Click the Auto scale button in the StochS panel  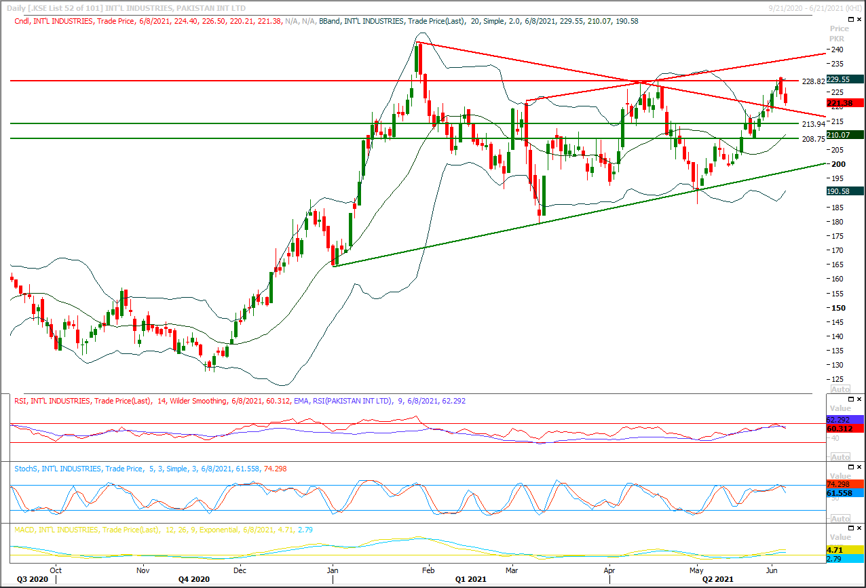tap(840, 518)
